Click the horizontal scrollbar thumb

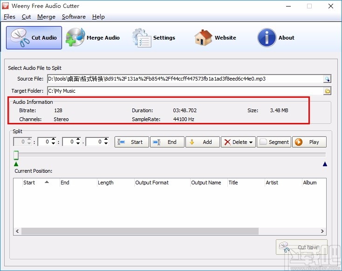(140, 231)
